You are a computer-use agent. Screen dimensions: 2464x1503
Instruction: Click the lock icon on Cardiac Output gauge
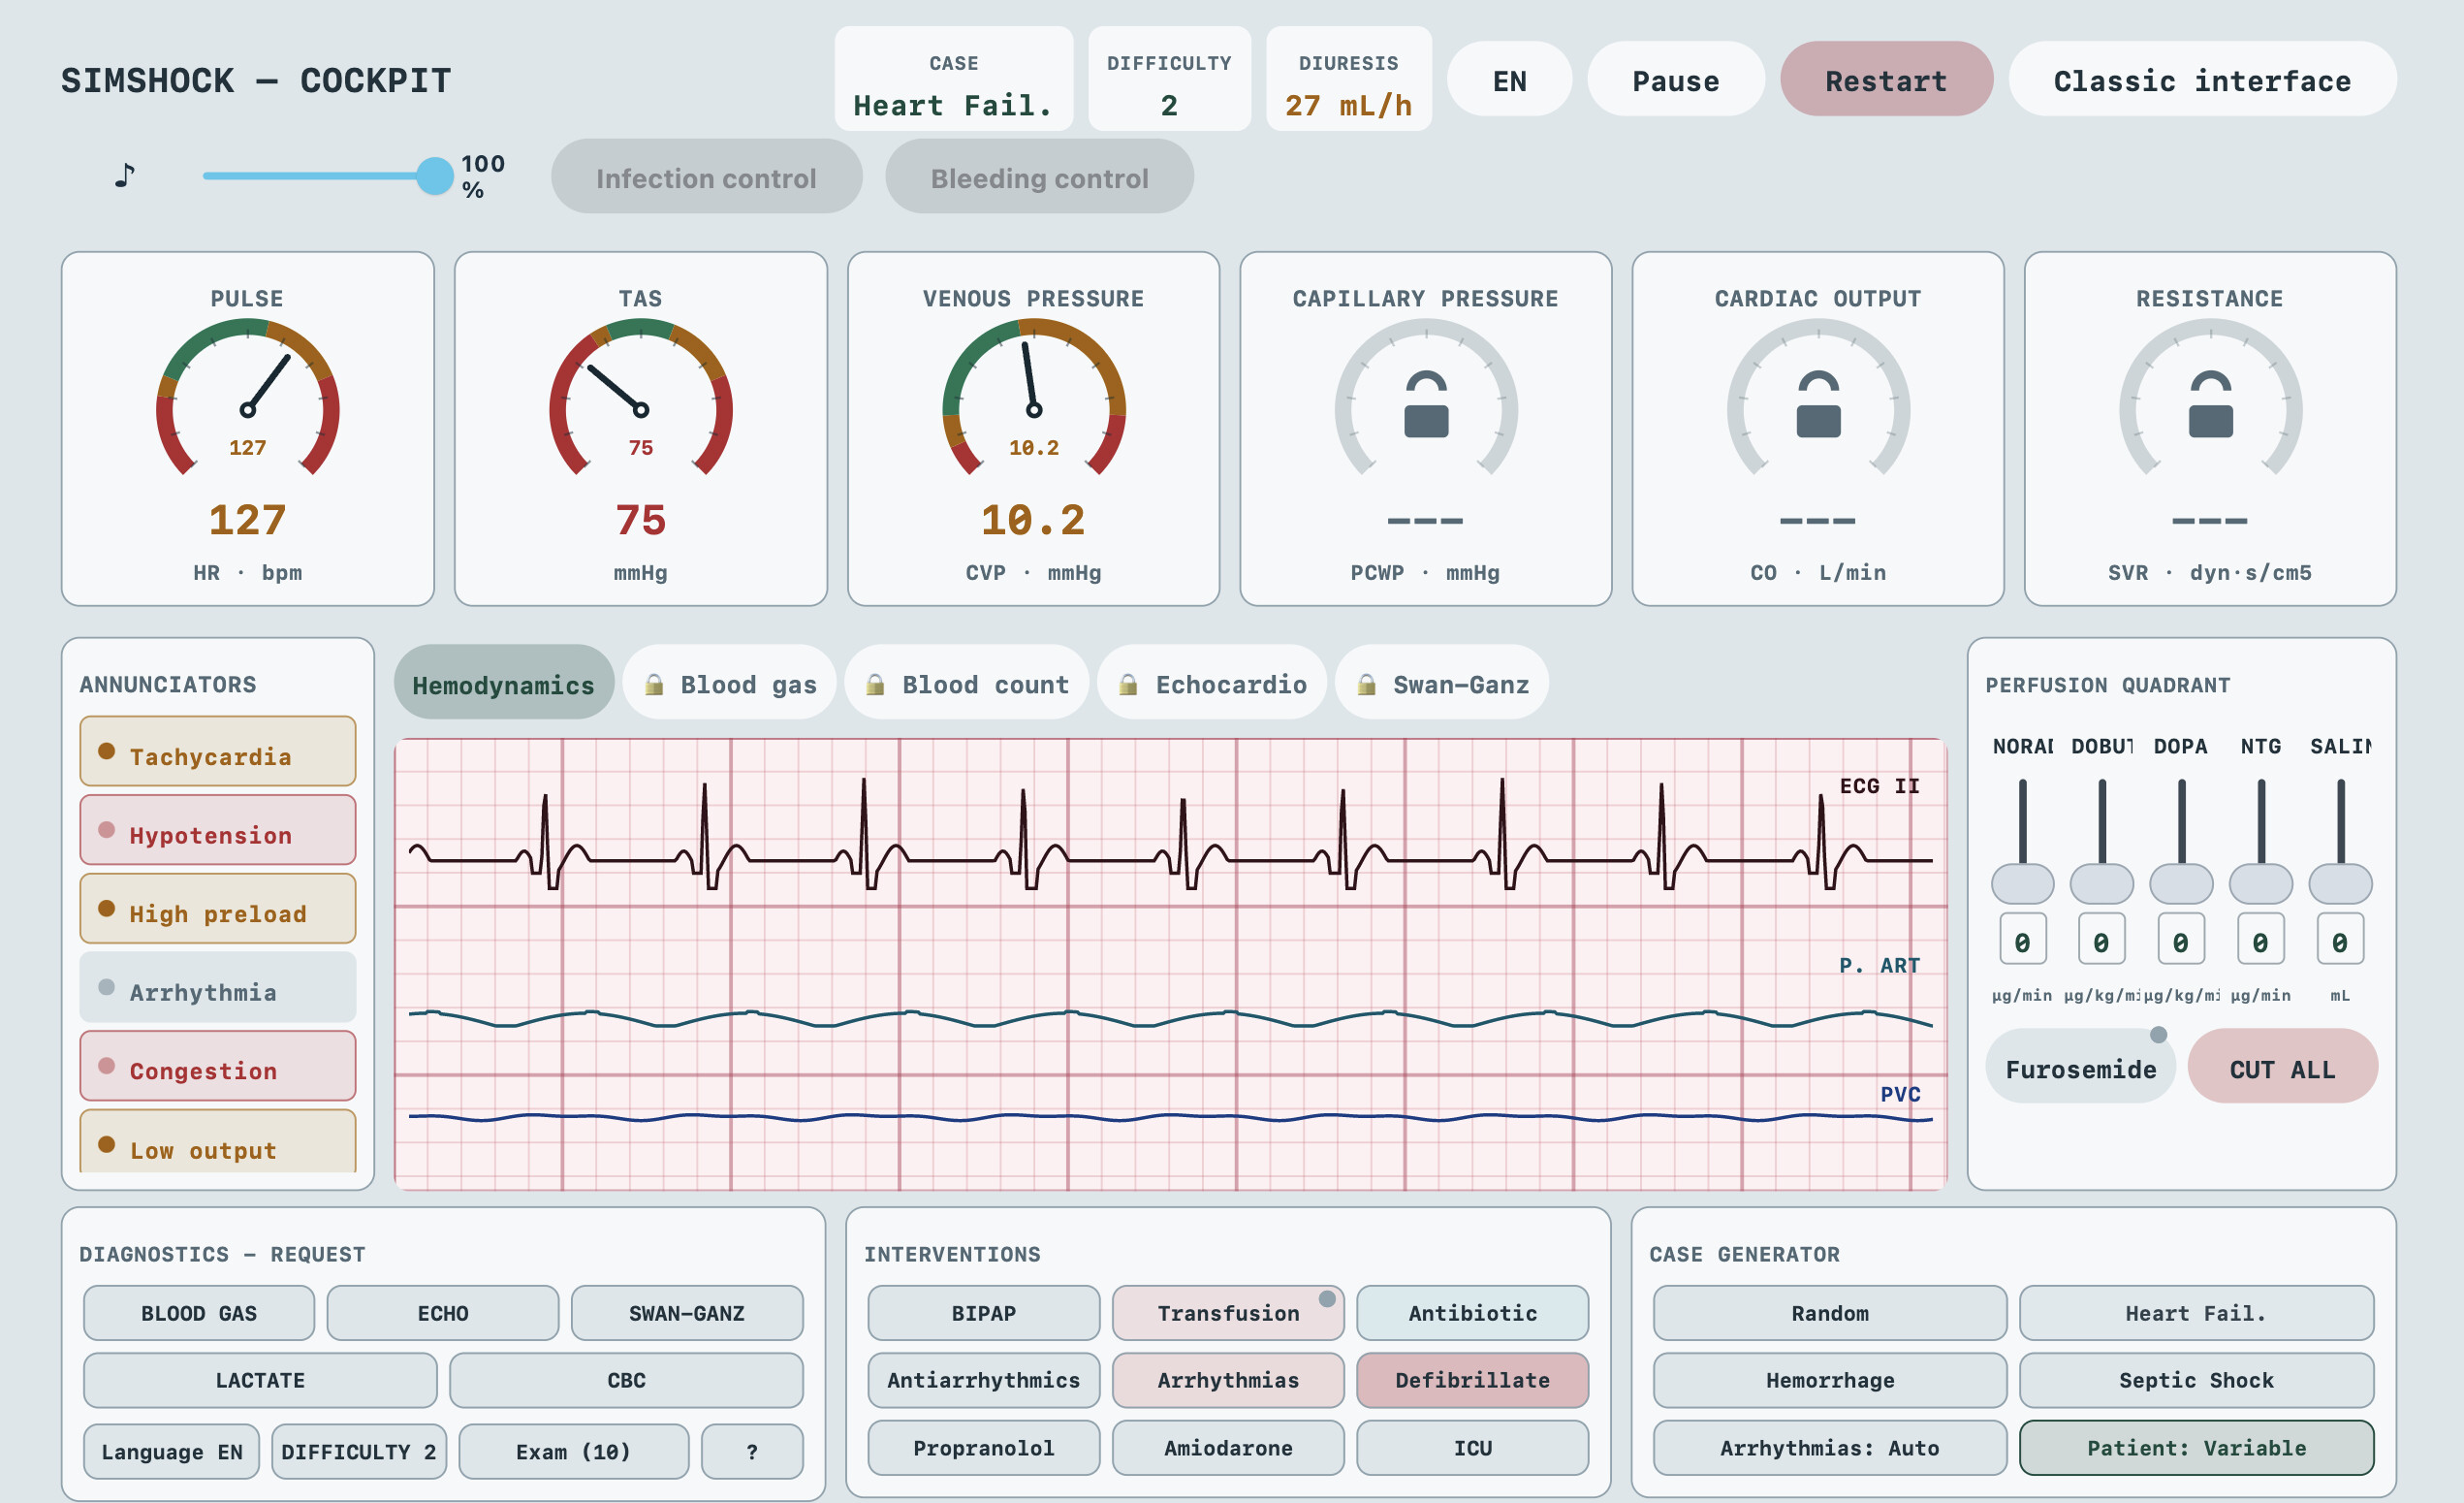click(x=1818, y=404)
